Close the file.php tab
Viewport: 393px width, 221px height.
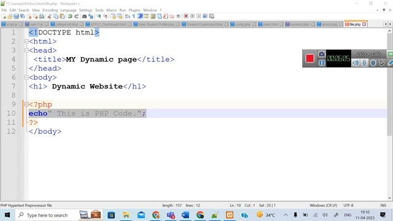pyautogui.click(x=364, y=25)
